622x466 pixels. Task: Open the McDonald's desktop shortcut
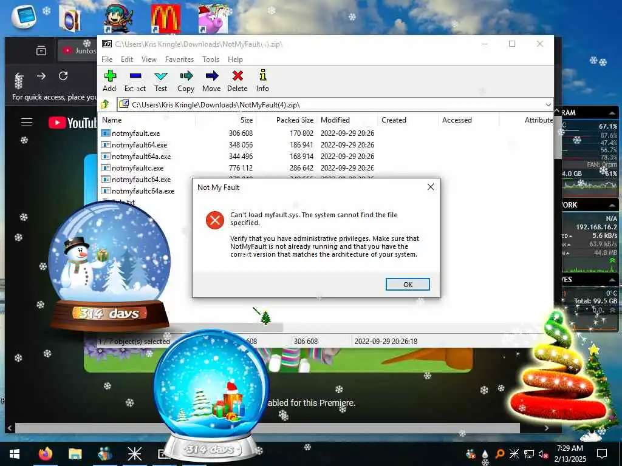pyautogui.click(x=166, y=19)
